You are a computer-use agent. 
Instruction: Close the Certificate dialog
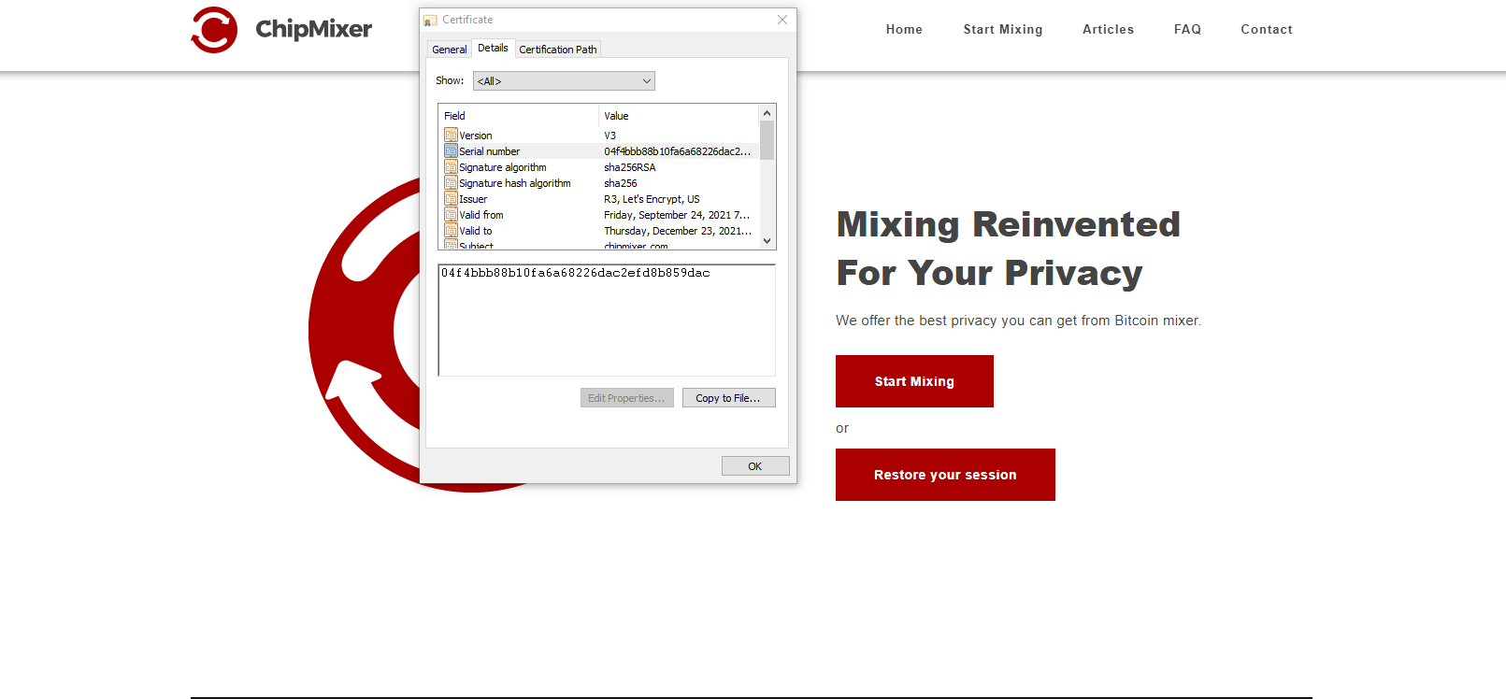(782, 20)
